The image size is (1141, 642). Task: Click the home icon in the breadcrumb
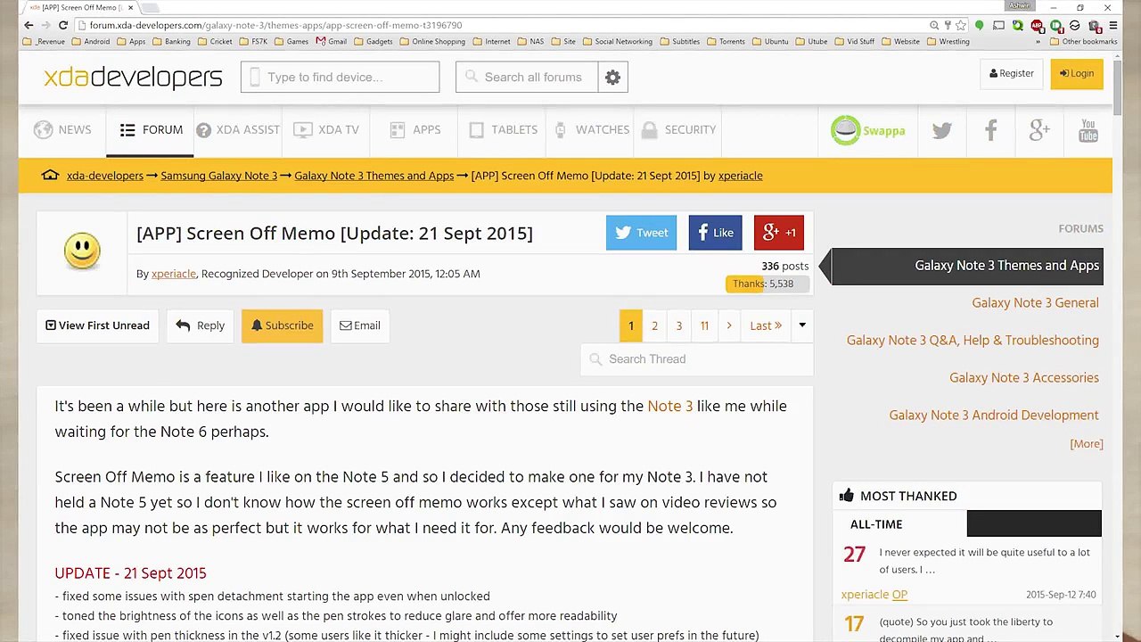coord(51,176)
